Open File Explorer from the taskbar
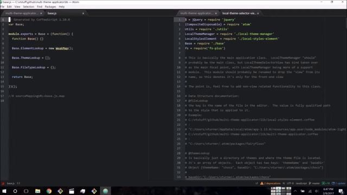Viewport: 347px width, 195px height. 37,191
